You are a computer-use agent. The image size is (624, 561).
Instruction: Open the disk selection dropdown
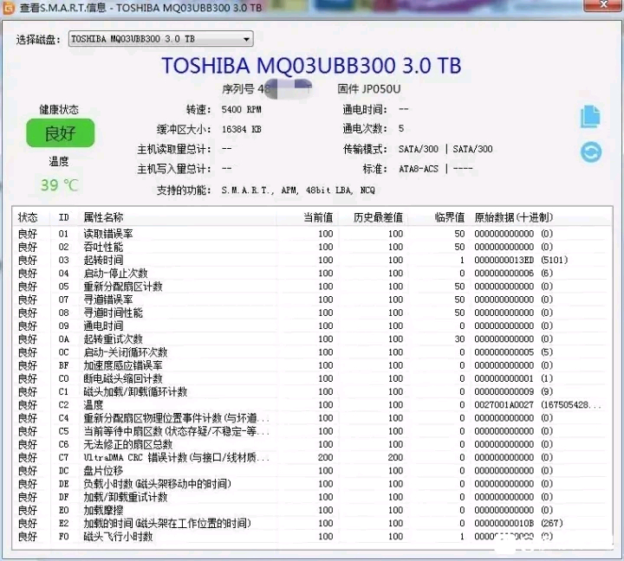point(161,39)
